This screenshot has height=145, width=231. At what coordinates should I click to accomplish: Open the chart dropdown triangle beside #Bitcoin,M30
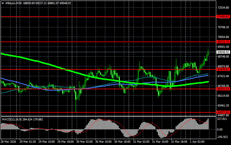point(3,3)
